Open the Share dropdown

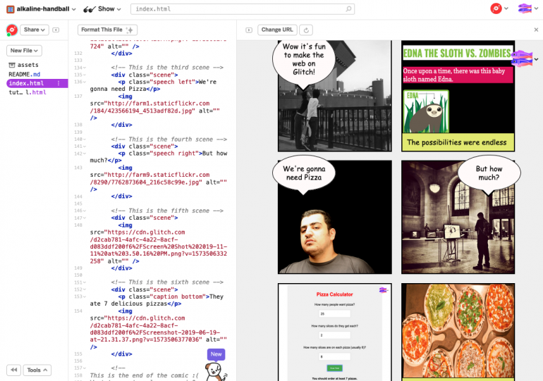(x=35, y=30)
